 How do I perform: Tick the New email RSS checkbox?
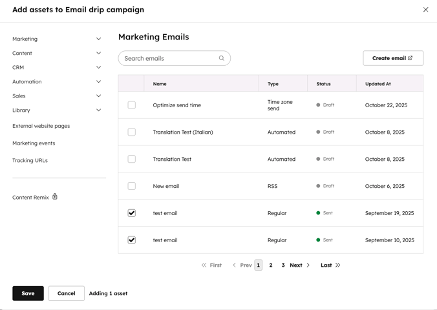132,186
